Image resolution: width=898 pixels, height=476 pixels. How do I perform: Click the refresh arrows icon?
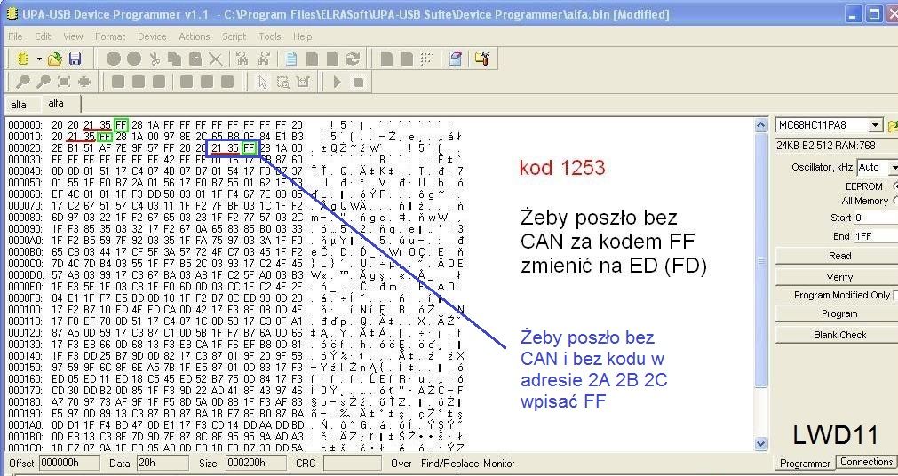tap(353, 59)
